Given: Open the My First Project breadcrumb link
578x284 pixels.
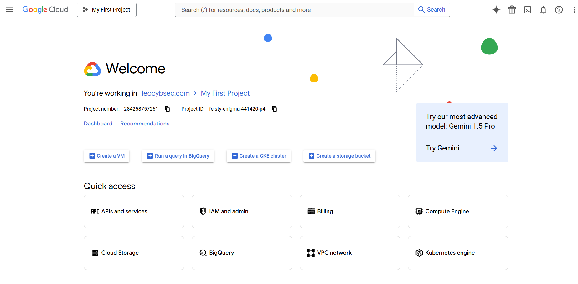Looking at the screenshot, I should (x=225, y=93).
